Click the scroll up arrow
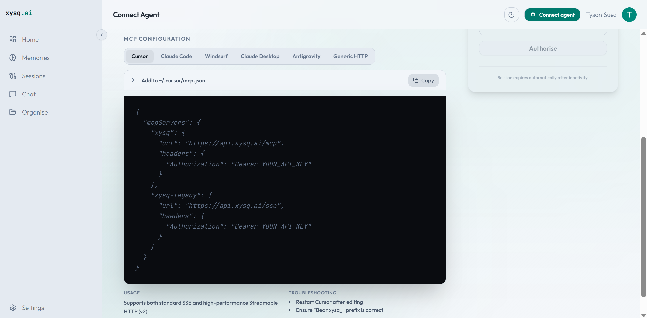 (643, 34)
